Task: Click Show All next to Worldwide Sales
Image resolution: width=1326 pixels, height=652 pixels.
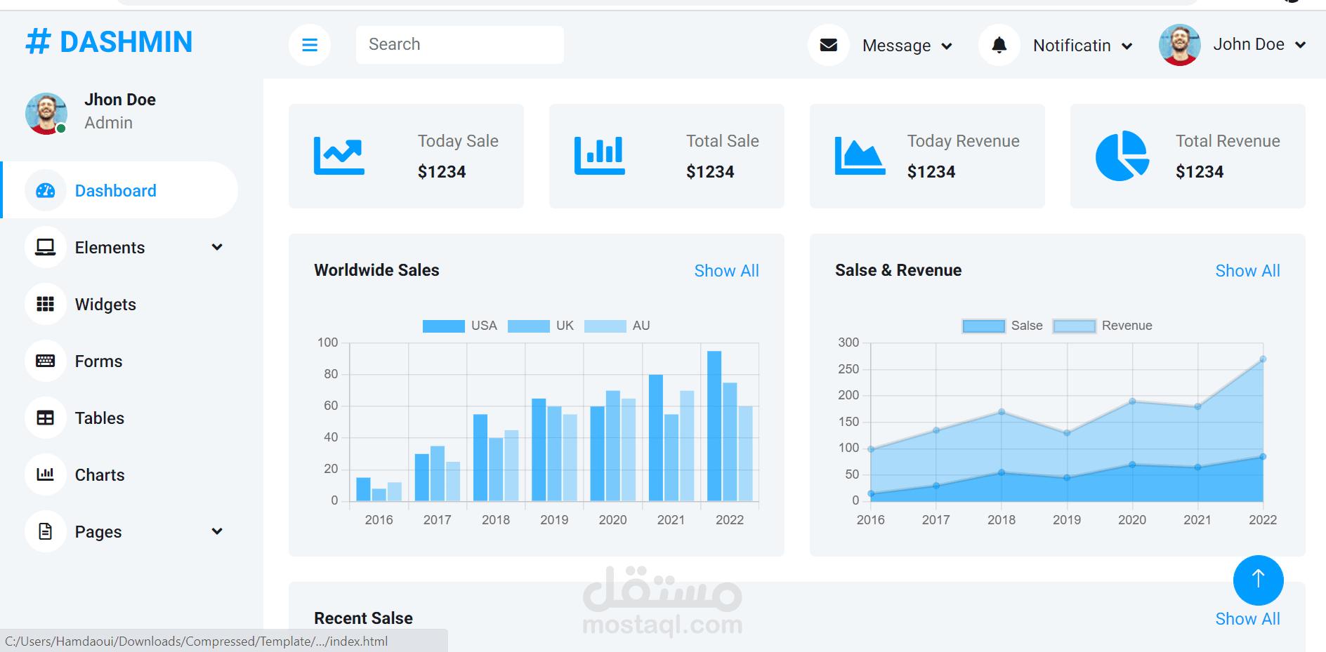Action: click(x=726, y=270)
